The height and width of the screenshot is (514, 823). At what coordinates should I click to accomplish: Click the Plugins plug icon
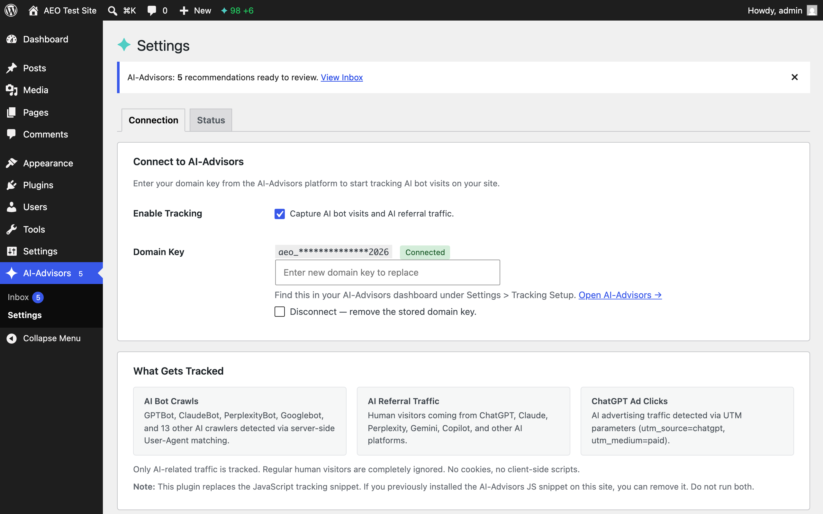(x=12, y=185)
